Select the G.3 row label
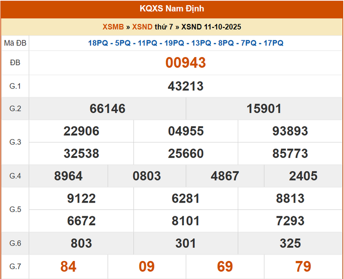This screenshot has width=344, height=279. click(15, 142)
